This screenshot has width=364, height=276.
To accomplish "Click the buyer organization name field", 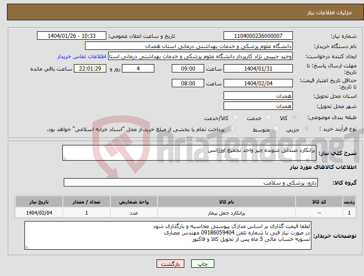I will 189,46.
